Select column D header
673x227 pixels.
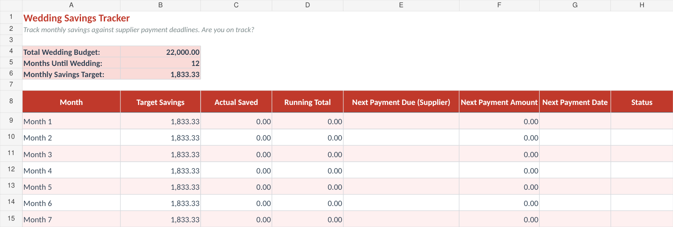[307, 5]
